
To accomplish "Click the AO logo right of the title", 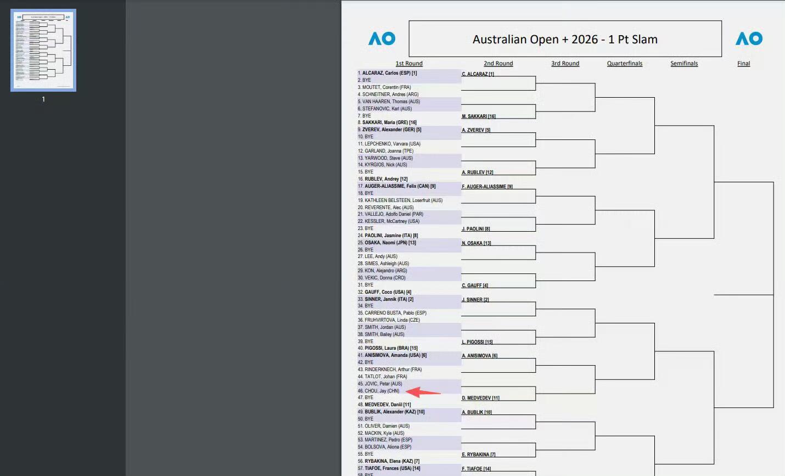I will pos(749,38).
